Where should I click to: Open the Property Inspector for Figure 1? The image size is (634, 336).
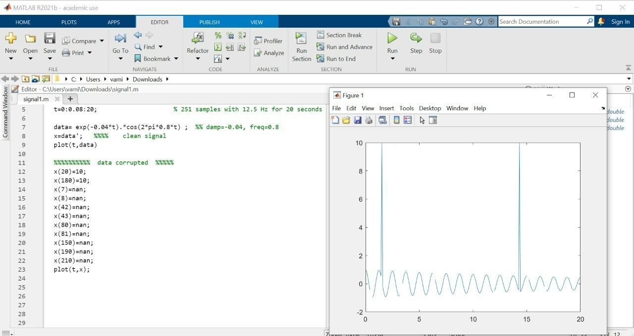[x=433, y=120]
